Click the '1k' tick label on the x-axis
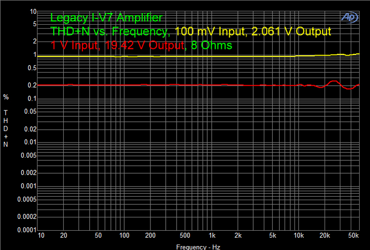Screen dimensions: 370x250 pos(212,236)
